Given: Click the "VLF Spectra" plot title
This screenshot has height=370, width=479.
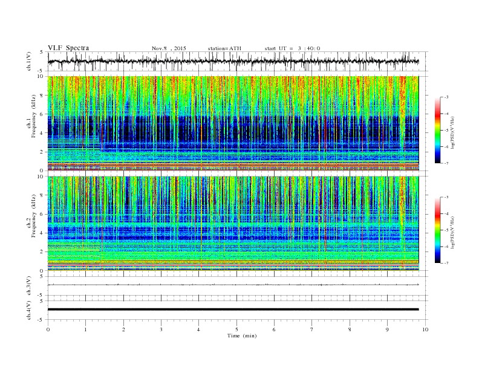Looking at the screenshot, I should [68, 48].
